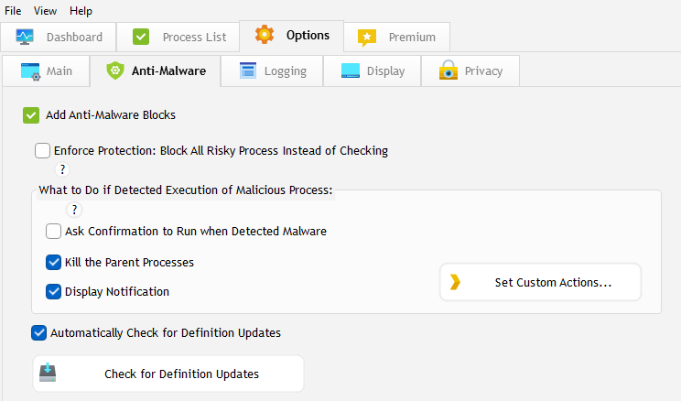Click the Process List green check icon

(x=141, y=37)
